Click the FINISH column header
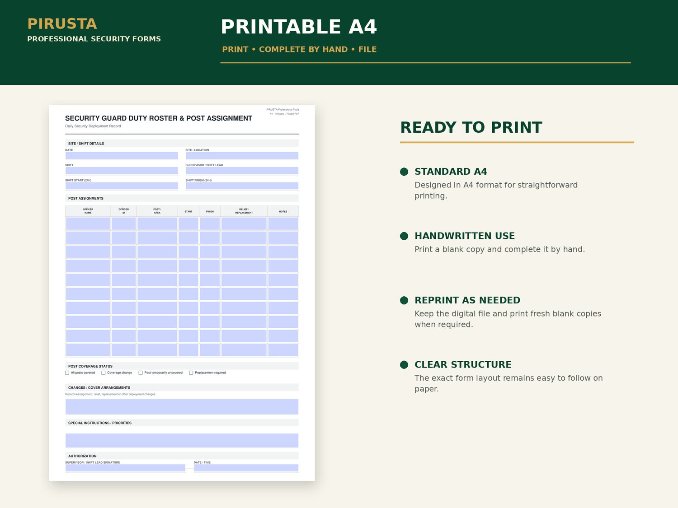 (x=210, y=211)
